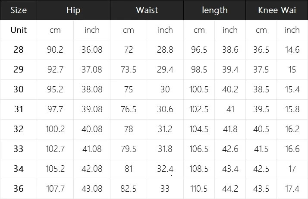
Task: Select waist value 30.6 inch
Action: [165, 109]
